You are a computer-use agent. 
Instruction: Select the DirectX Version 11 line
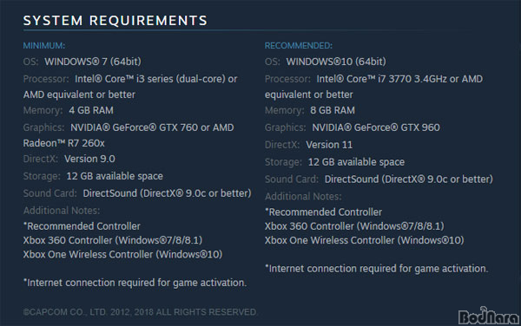308,145
